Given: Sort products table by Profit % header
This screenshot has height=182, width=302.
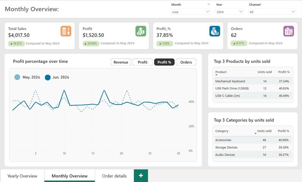Looking at the screenshot, I should (284, 72).
